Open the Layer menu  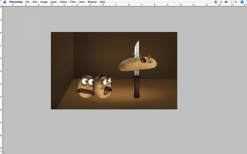(54, 2)
